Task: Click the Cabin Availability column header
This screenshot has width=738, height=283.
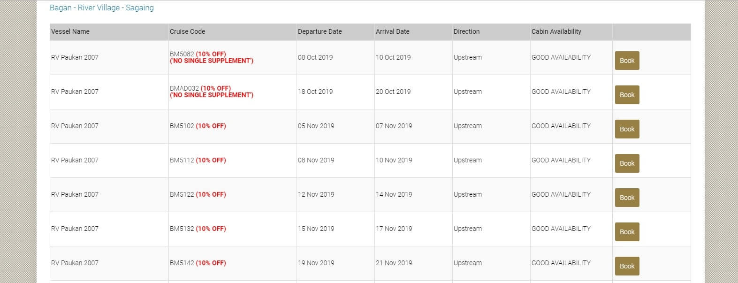Action: 556,31
